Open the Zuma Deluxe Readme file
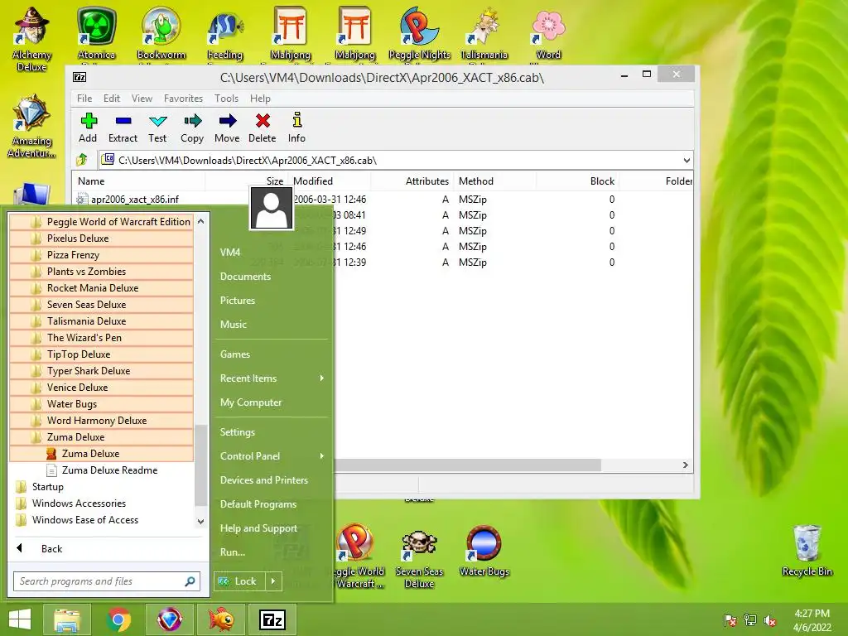Image resolution: width=848 pixels, height=636 pixels. [102, 470]
